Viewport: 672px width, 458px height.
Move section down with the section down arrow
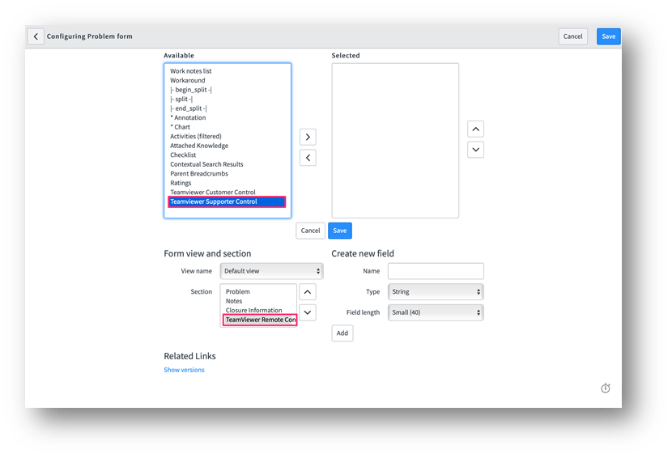tap(308, 312)
